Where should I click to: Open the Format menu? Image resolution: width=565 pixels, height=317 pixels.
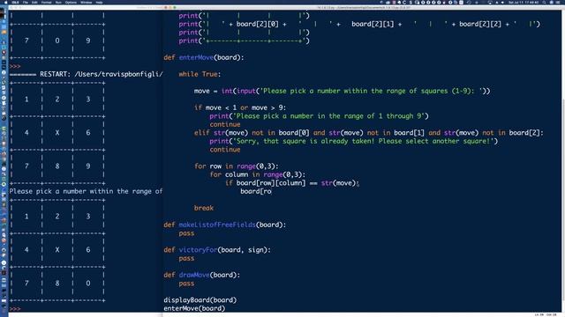[x=46, y=2]
